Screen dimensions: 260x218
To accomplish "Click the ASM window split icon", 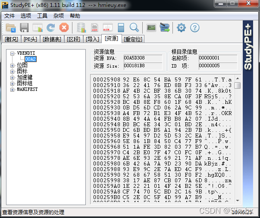I will click(108, 28).
